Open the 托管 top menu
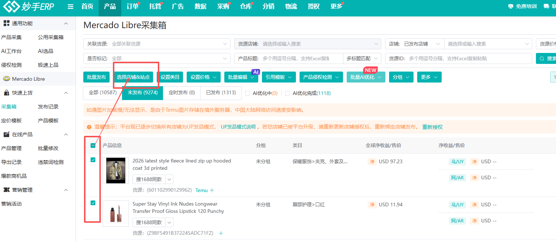Image resolution: width=556 pixels, height=241 pixels. 155,7
